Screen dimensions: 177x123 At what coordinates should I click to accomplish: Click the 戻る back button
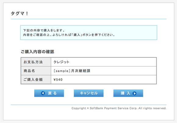[x=49, y=93]
